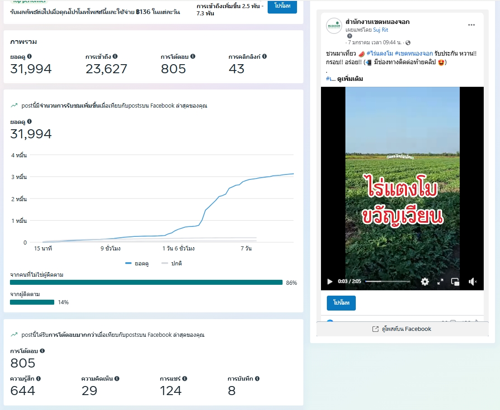The image size is (500, 410).
Task: Click hashtag #ไร่แตงโม
Action: 380,53
